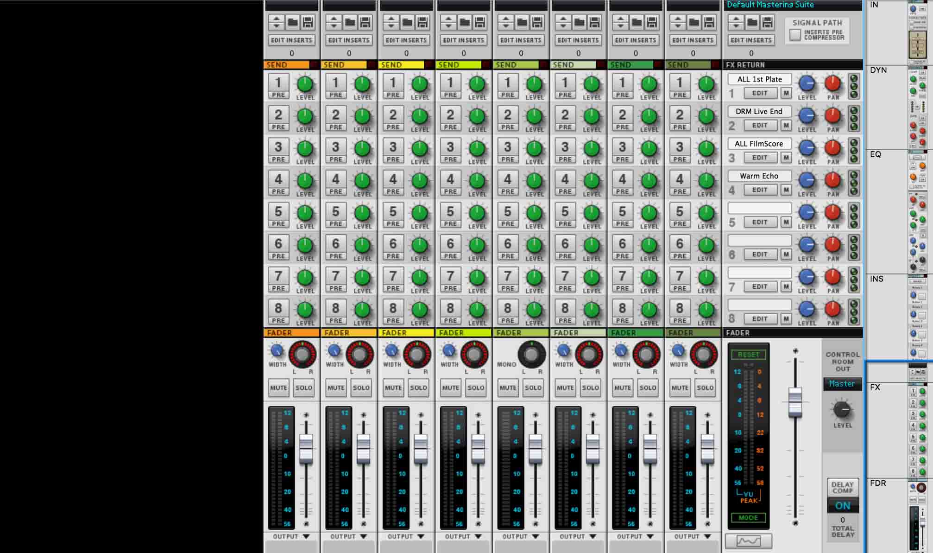Click browse patch folder icon on master section

(x=752, y=22)
